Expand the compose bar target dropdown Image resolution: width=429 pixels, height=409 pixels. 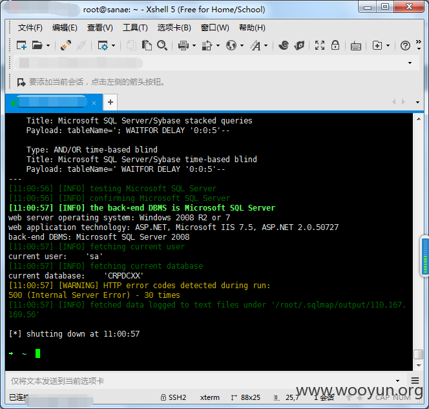[397, 381]
